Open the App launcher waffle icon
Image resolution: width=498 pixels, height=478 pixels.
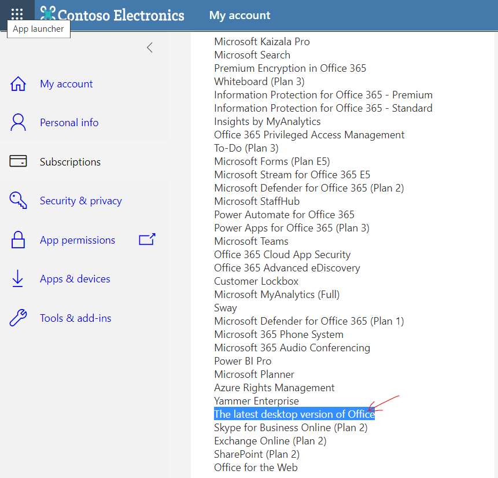[17, 14]
